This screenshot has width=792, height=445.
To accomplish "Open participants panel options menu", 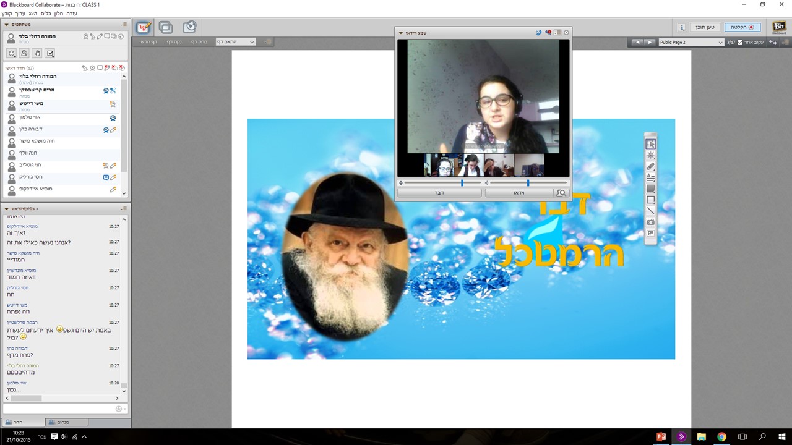I will pyautogui.click(x=124, y=24).
